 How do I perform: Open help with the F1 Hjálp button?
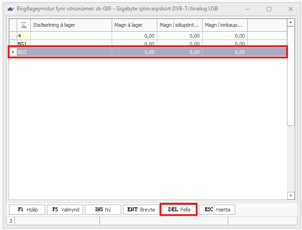click(x=27, y=210)
